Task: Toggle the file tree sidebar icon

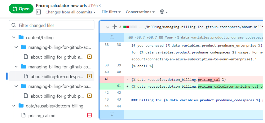Action: (x=38, y=12)
